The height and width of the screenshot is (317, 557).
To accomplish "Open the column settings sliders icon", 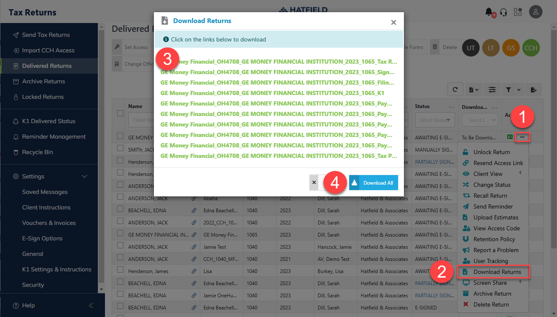I will pos(492,89).
